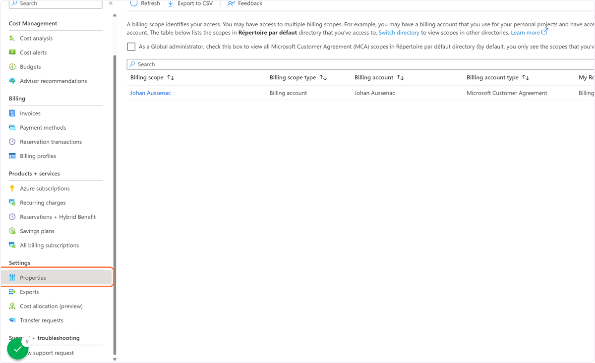Click the All billing subscriptions icon
This screenshot has width=595, height=363.
tap(12, 245)
